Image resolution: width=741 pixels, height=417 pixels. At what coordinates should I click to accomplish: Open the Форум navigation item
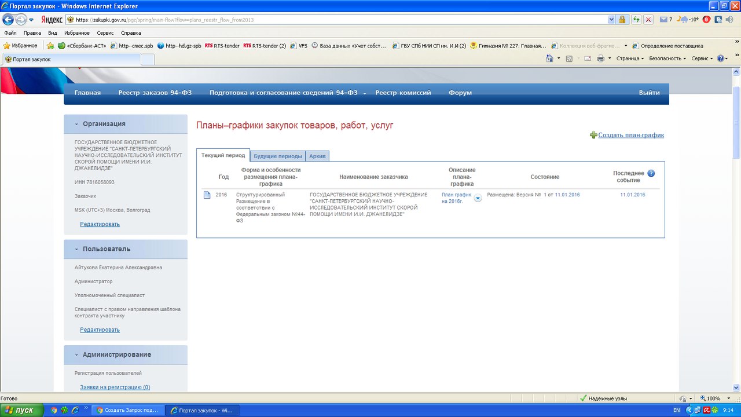pyautogui.click(x=460, y=93)
